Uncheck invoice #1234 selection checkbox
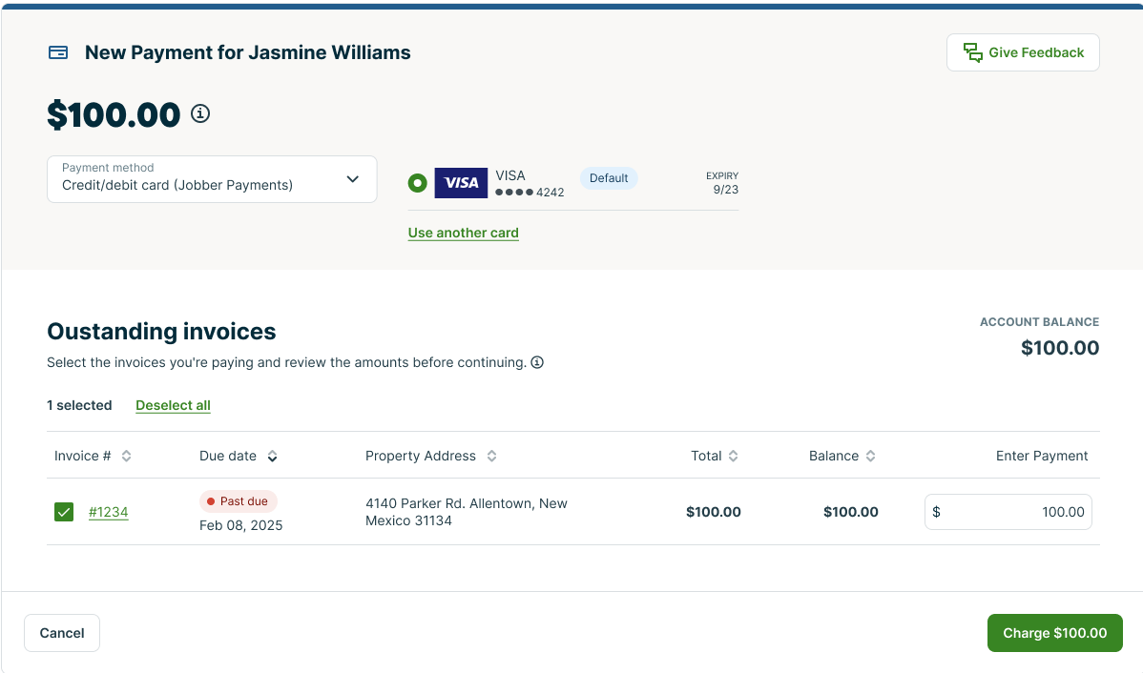 tap(63, 512)
